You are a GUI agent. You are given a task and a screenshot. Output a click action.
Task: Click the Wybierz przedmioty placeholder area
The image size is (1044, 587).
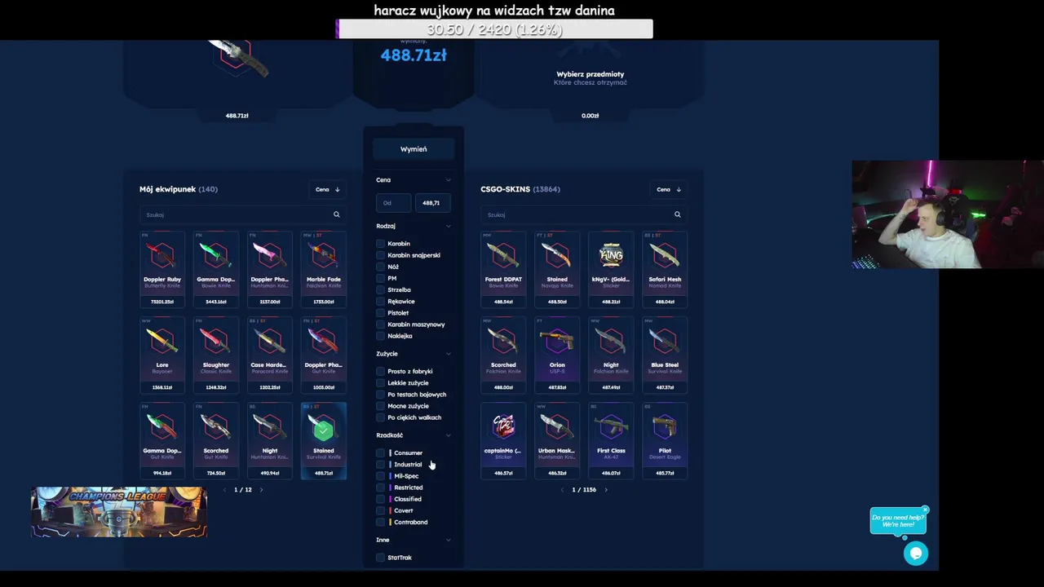[590, 77]
